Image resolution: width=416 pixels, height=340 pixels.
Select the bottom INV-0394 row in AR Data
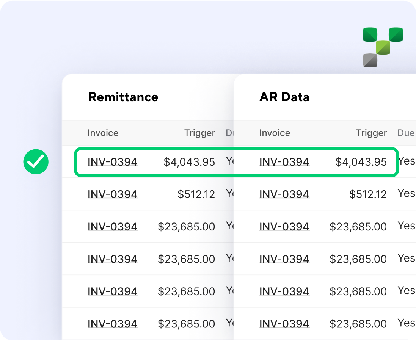[x=284, y=324]
